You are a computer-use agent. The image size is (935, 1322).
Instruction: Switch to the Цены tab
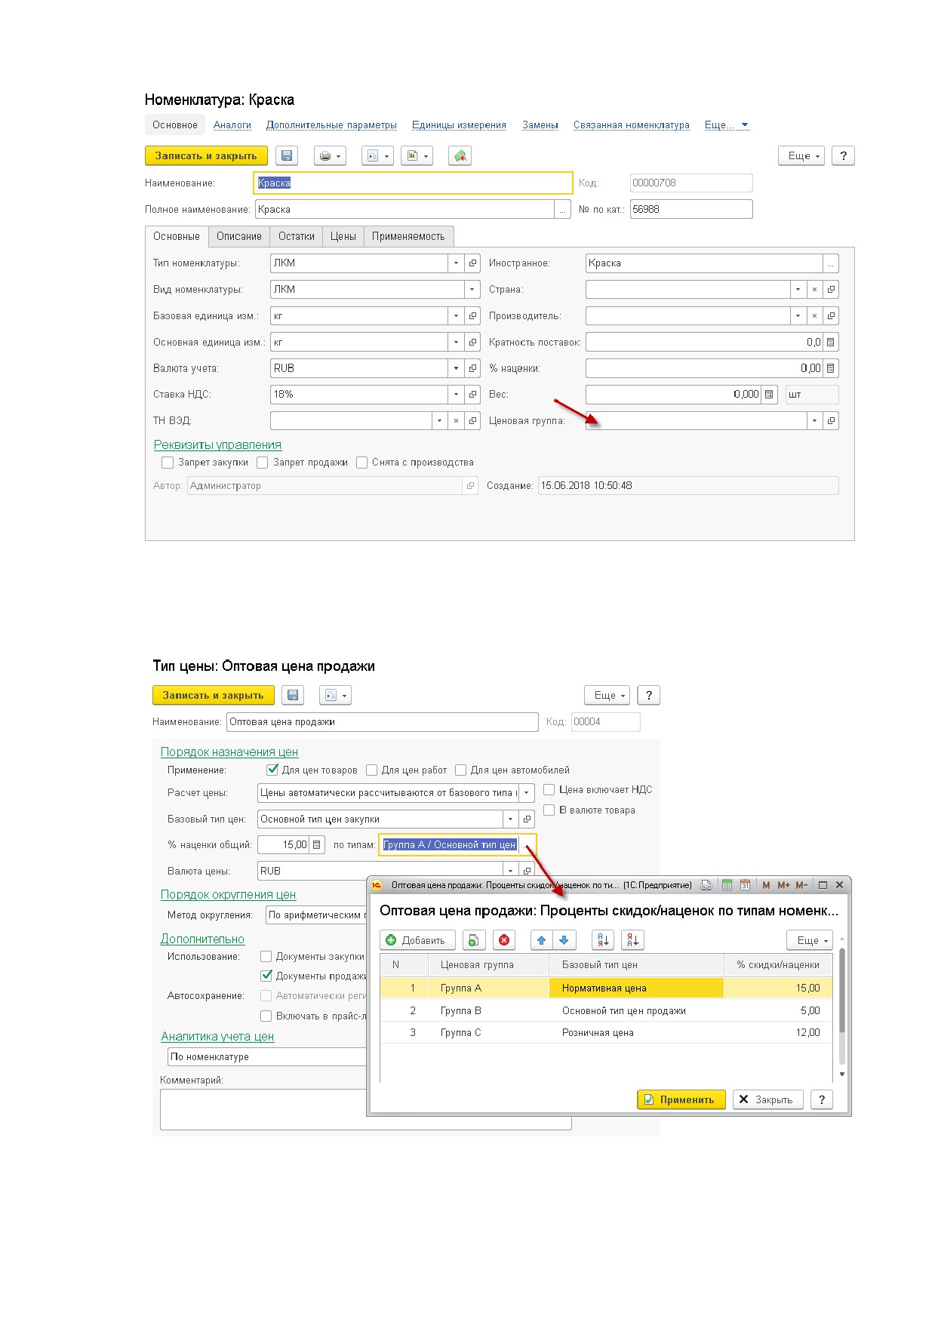(x=343, y=236)
